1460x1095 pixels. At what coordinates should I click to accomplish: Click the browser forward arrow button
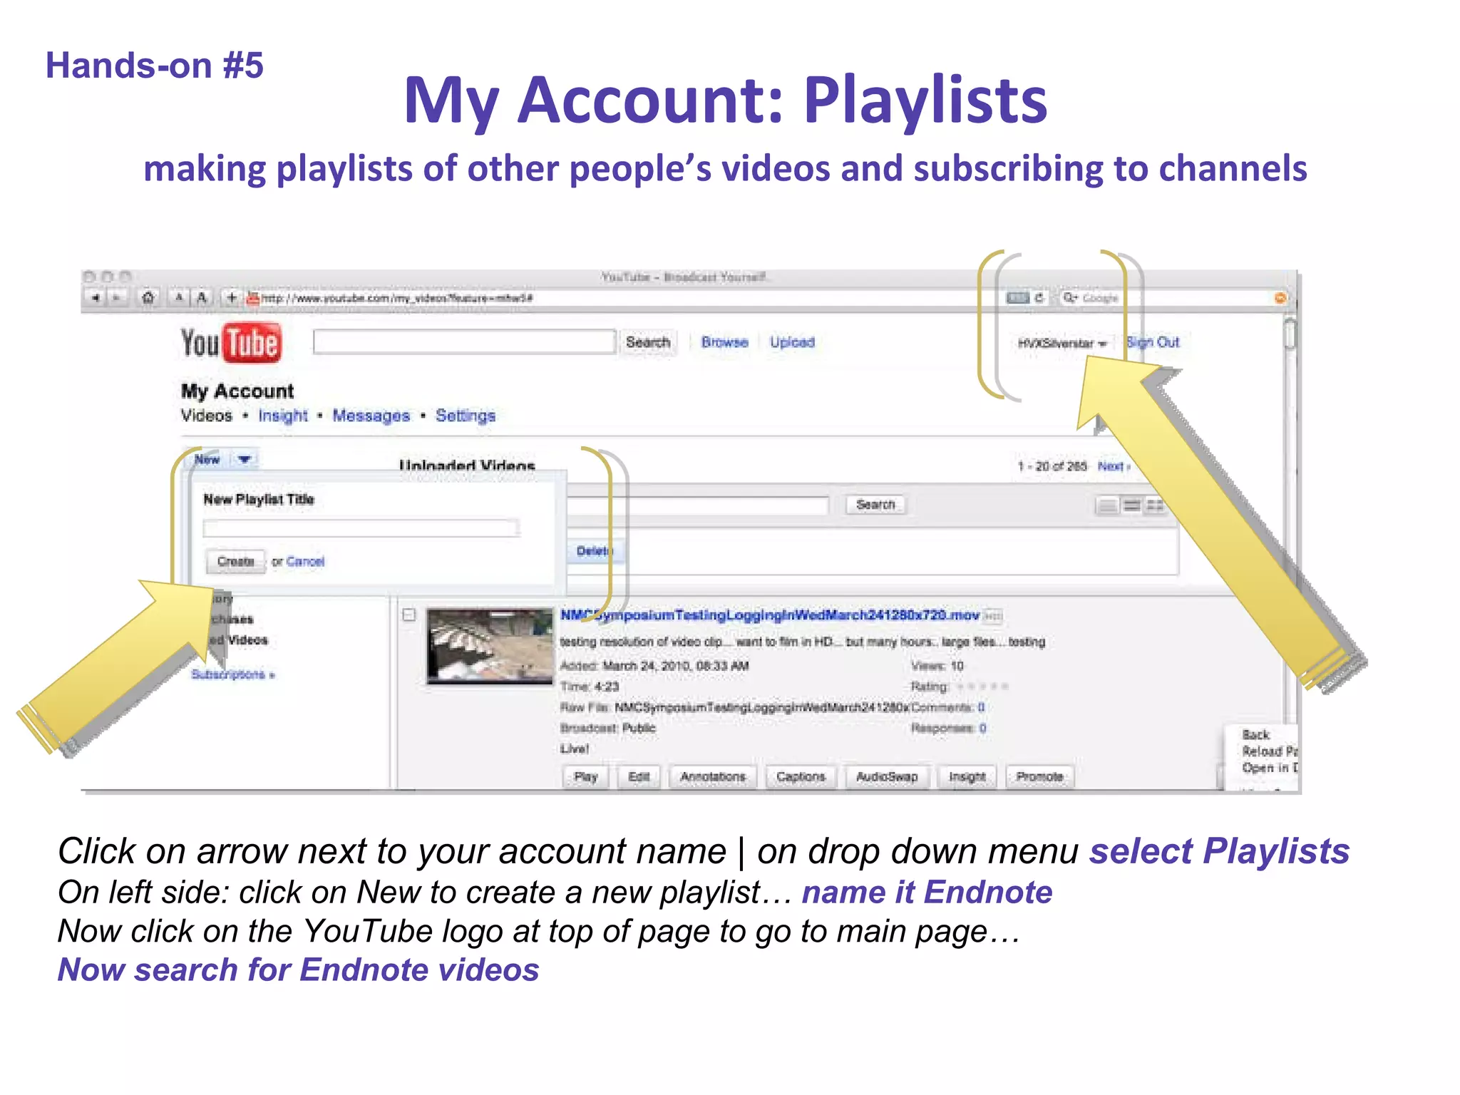pos(116,297)
